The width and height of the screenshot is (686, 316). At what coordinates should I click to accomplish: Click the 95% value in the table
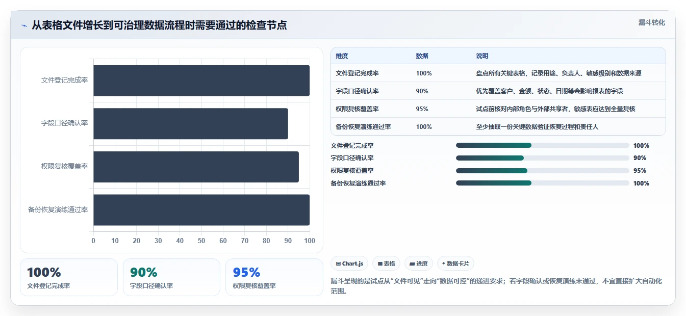(x=422, y=109)
